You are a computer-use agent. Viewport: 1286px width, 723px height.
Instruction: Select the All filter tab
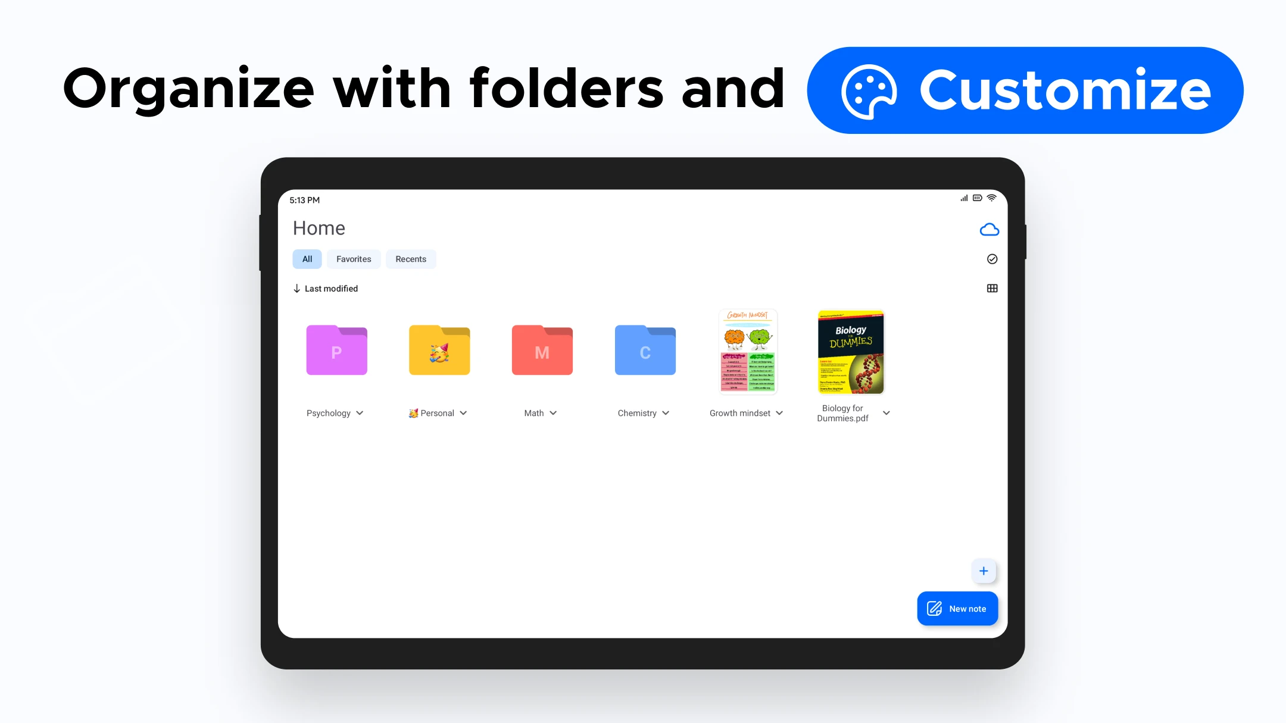pos(307,259)
